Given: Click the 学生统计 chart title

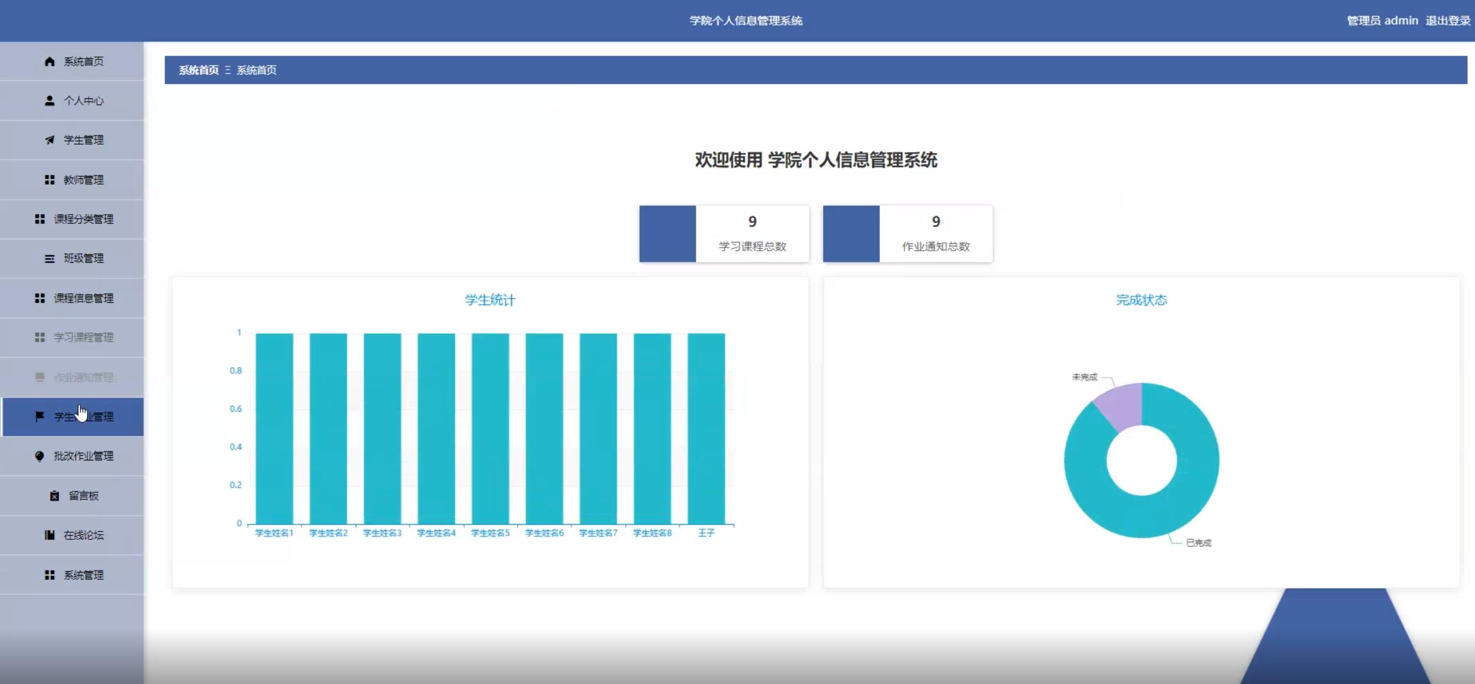Looking at the screenshot, I should click(490, 300).
